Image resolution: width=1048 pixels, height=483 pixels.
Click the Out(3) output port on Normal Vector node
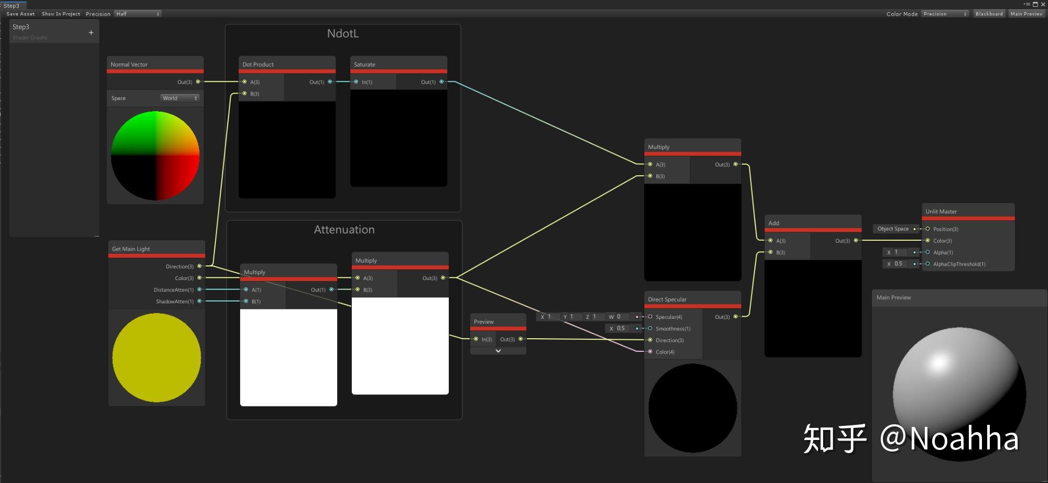198,81
